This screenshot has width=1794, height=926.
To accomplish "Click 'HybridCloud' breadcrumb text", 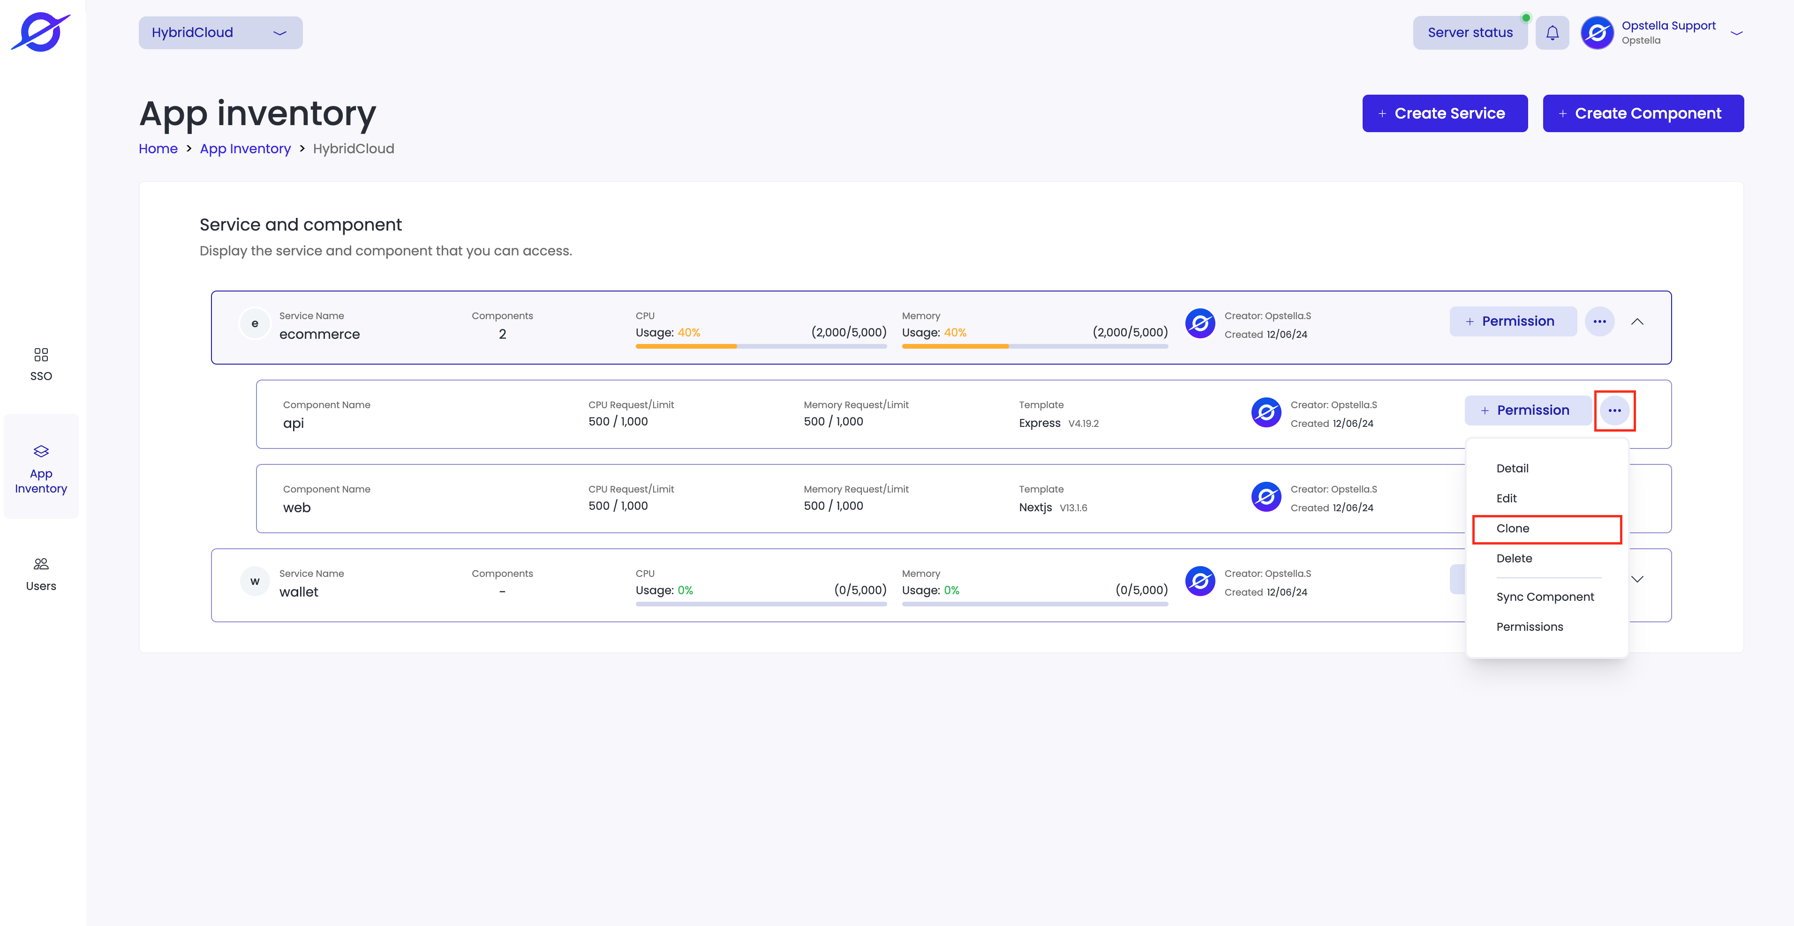I will click(354, 148).
